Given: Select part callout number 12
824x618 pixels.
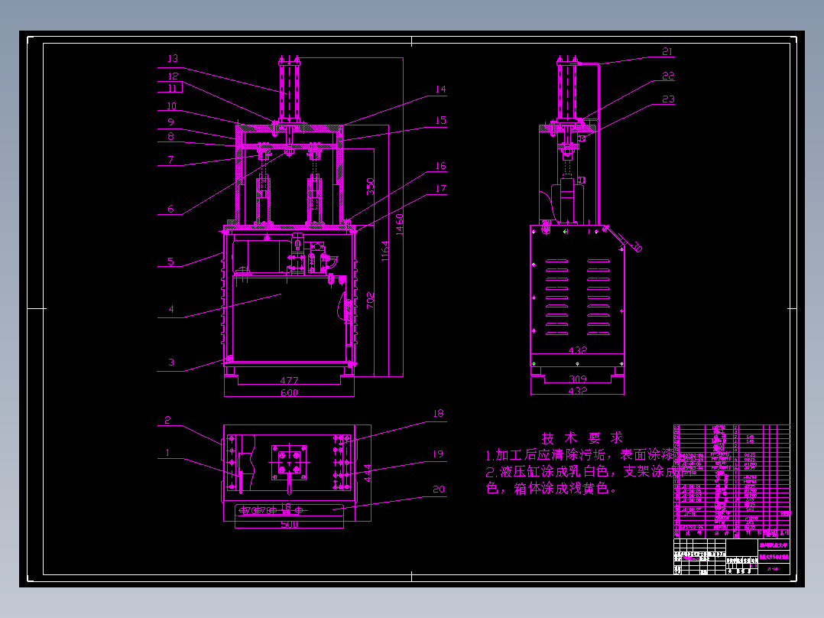Looking at the screenshot, I should (173, 76).
